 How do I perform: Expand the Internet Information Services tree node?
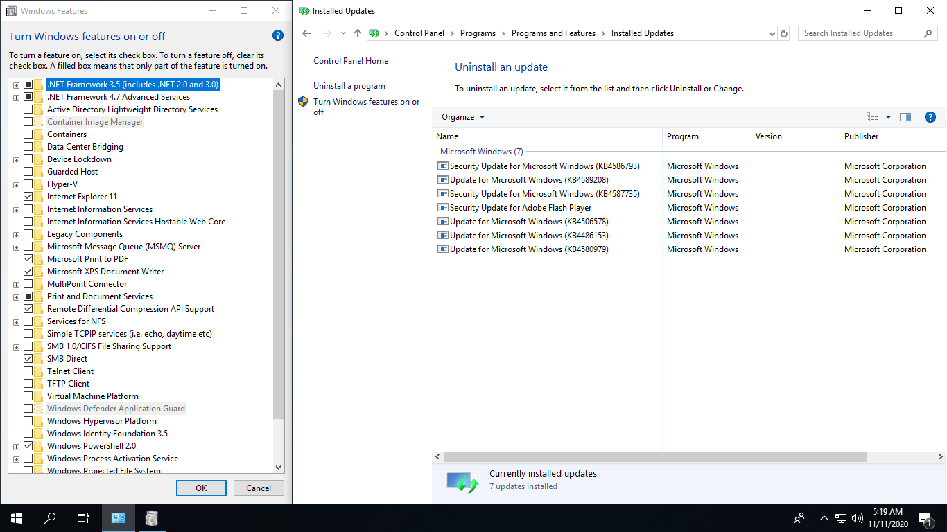pos(16,209)
